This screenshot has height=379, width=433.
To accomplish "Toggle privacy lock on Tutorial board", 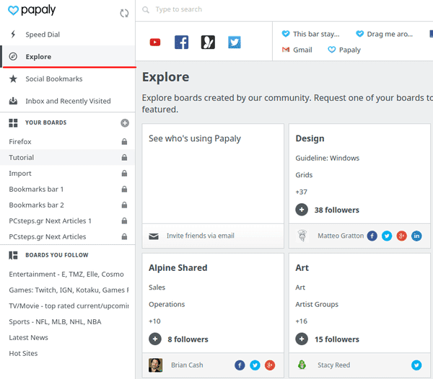I will [125, 157].
